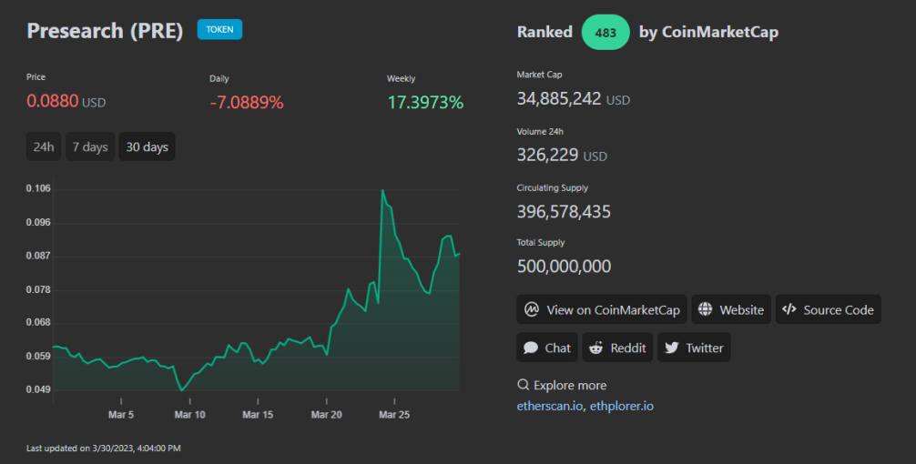The width and height of the screenshot is (916, 464).
Task: Click the Mar 20 axis label
Action: click(x=327, y=414)
